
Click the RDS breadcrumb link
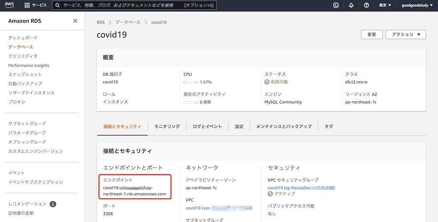100,22
